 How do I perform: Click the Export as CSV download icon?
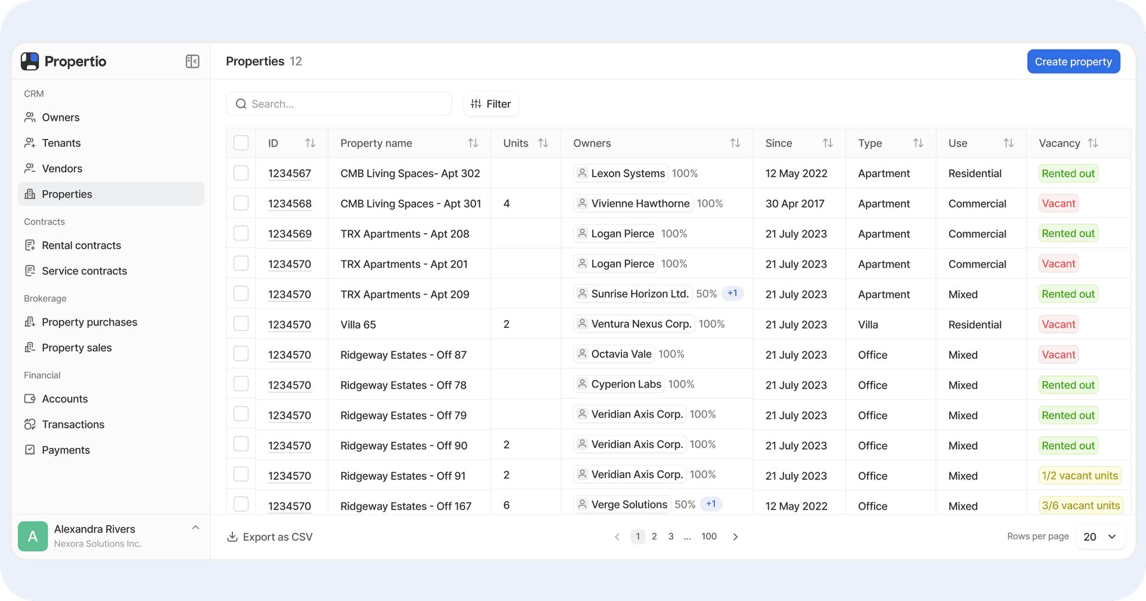point(232,537)
